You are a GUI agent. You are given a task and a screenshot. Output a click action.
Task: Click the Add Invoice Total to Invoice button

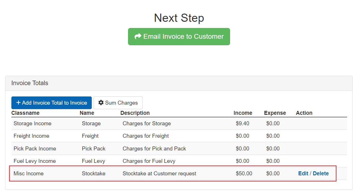51,103
